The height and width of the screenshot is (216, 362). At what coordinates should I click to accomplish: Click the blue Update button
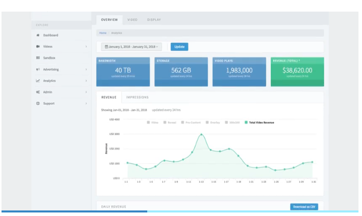179,47
